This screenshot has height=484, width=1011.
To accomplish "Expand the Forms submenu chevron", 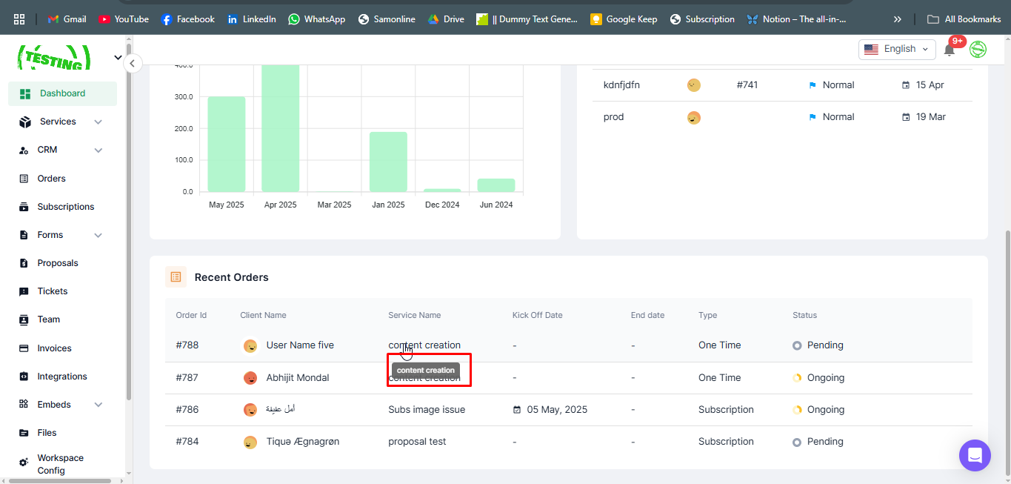I will tap(99, 235).
